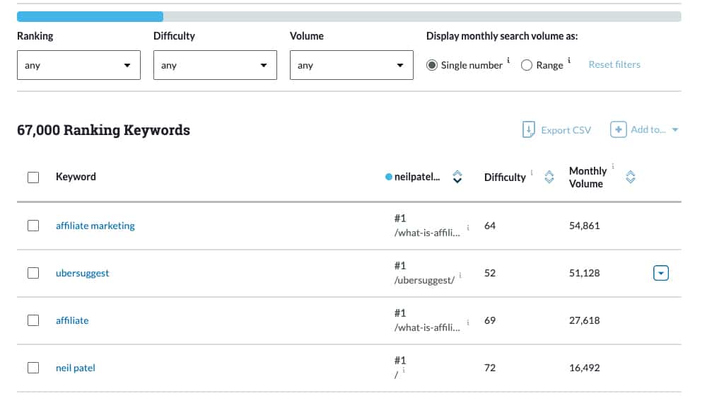Viewport: 707px width, 396px height.
Task: Select the Single number radio button
Action: click(x=431, y=65)
